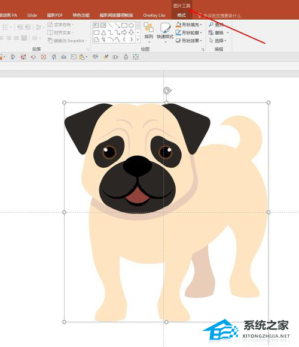Select the right arrow shape
The height and width of the screenshot is (347, 299).
[124, 32]
